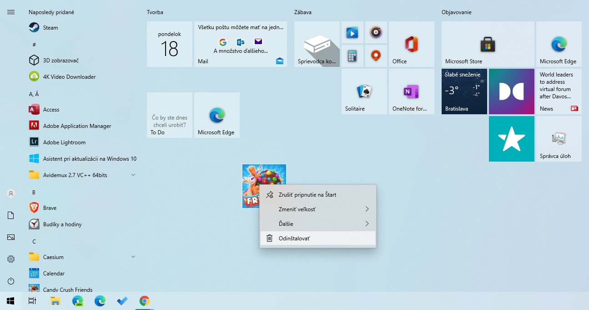Open the News tile about World leaders
Image resolution: width=589 pixels, height=310 pixels.
(x=559, y=91)
